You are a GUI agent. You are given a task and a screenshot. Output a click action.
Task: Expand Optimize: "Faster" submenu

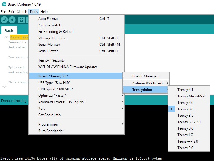click(77, 95)
